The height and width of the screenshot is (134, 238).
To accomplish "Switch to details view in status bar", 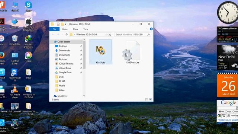I will [x=147, y=99].
